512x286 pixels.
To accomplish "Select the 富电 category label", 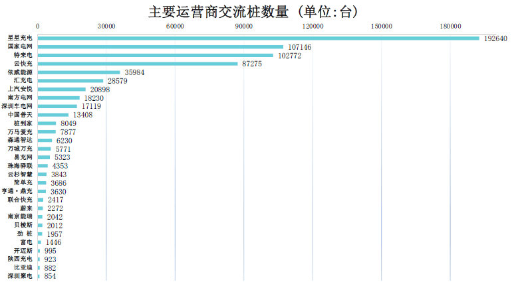I will pos(27,242).
